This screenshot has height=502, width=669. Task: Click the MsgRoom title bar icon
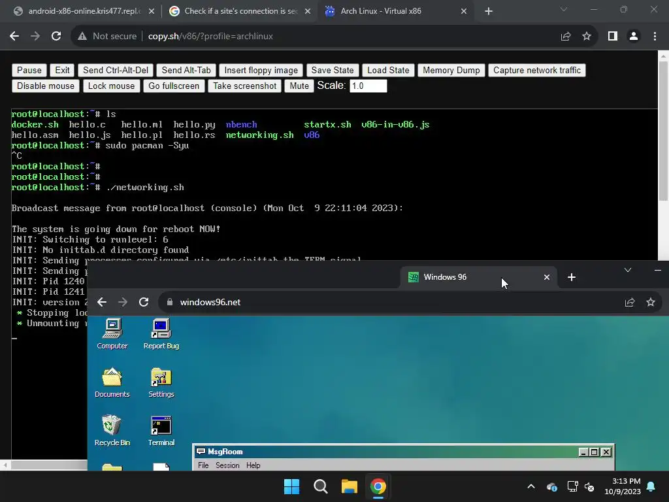click(x=201, y=452)
